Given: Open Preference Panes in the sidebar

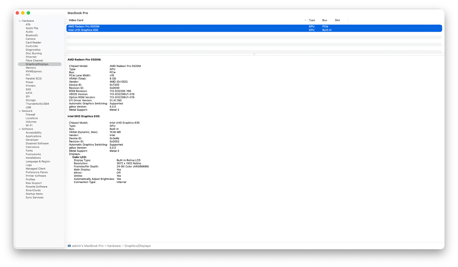Looking at the screenshot, I should click(x=37, y=172).
